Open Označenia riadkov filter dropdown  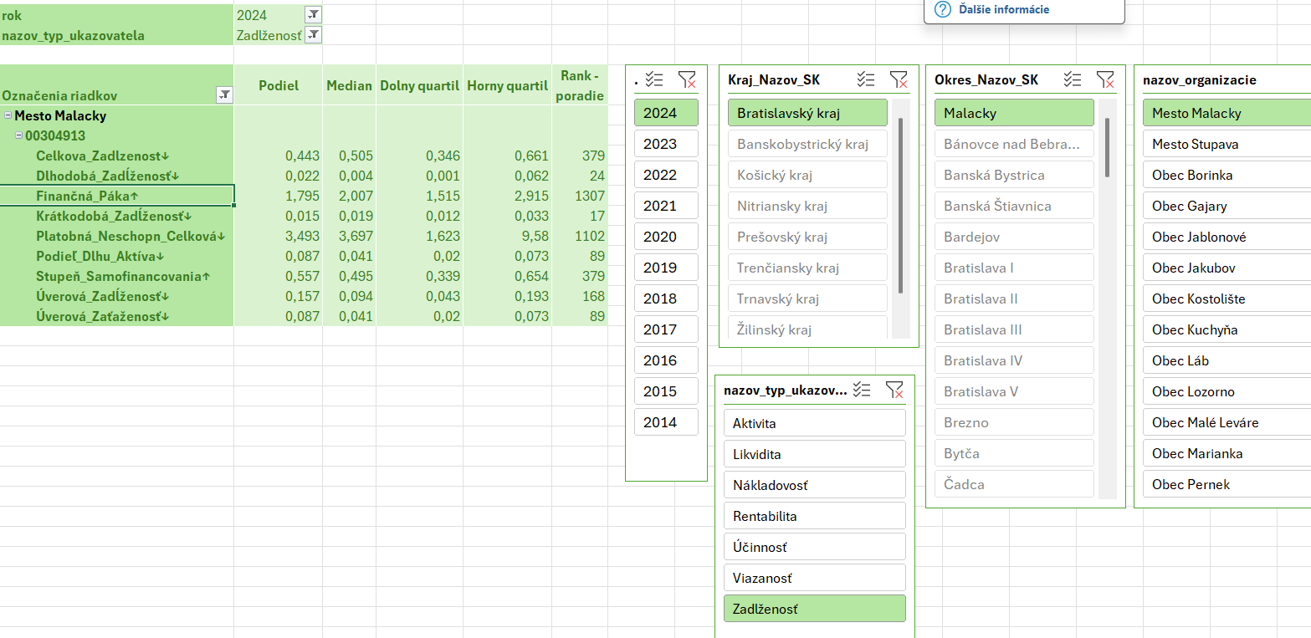pyautogui.click(x=224, y=95)
